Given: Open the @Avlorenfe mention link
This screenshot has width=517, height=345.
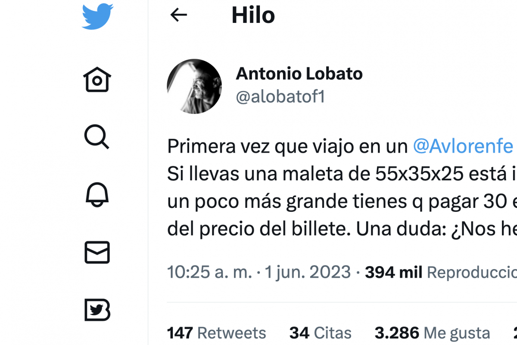Looking at the screenshot, I should coord(464,147).
